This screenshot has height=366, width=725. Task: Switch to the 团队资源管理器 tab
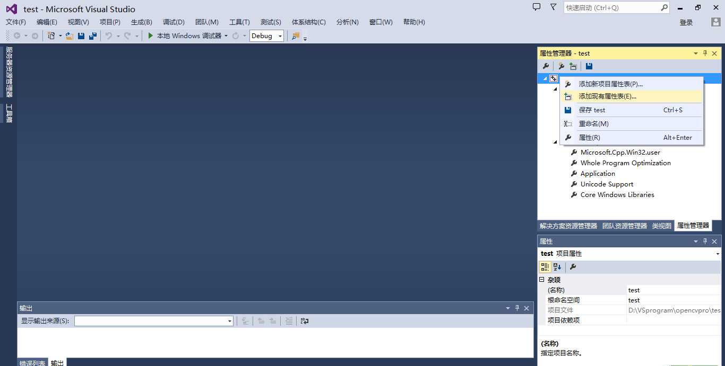[625, 226]
